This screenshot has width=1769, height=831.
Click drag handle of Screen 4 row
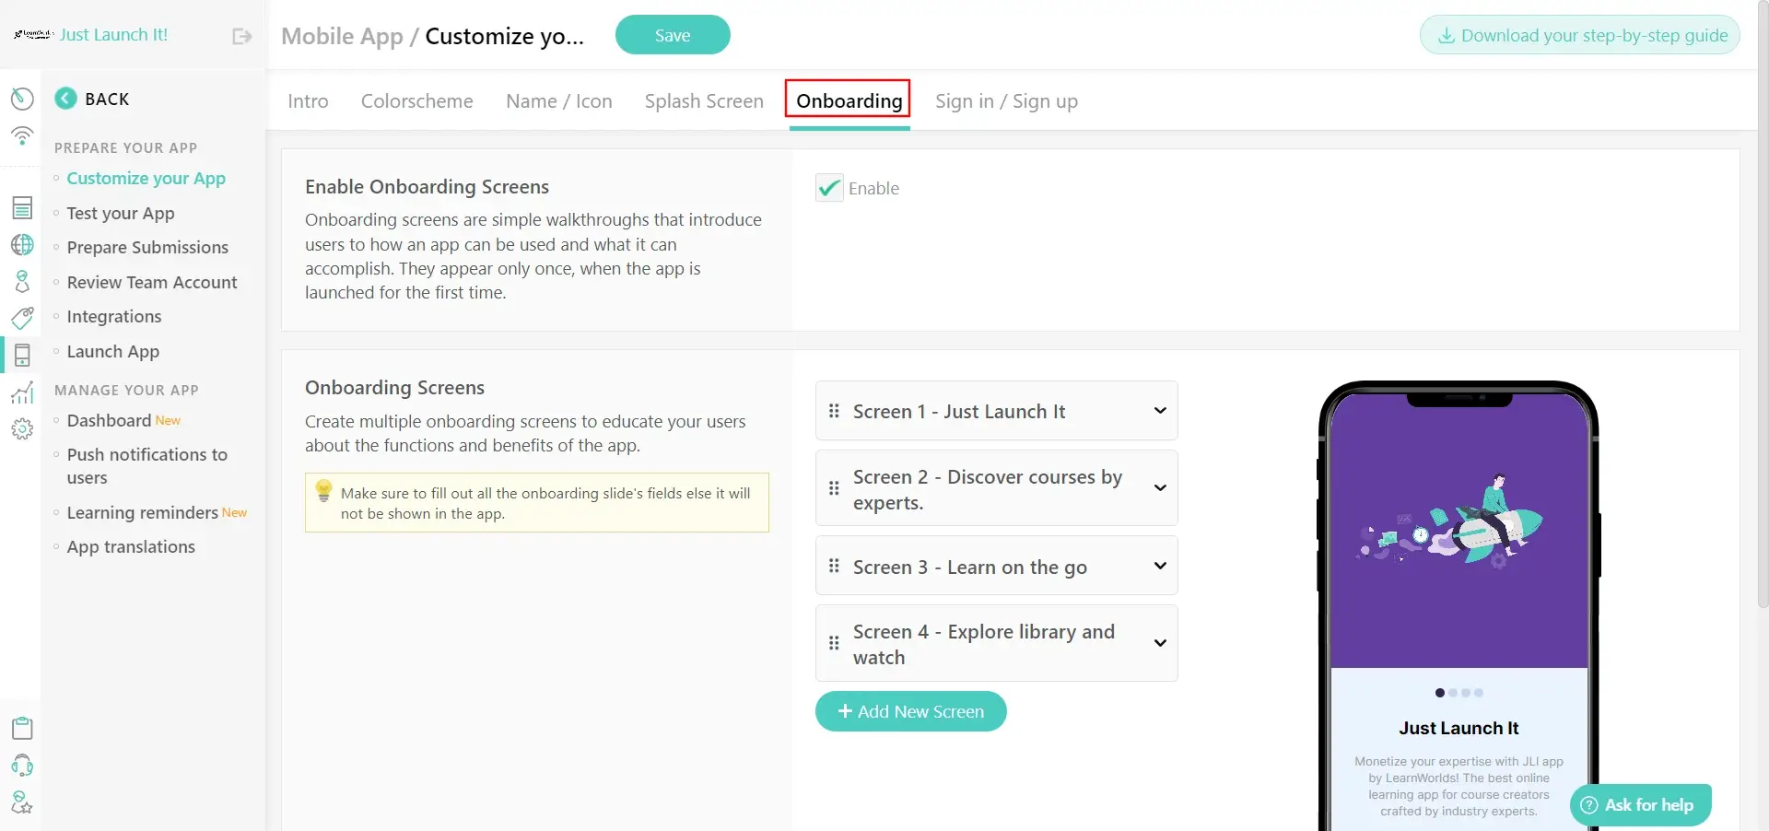tap(834, 643)
